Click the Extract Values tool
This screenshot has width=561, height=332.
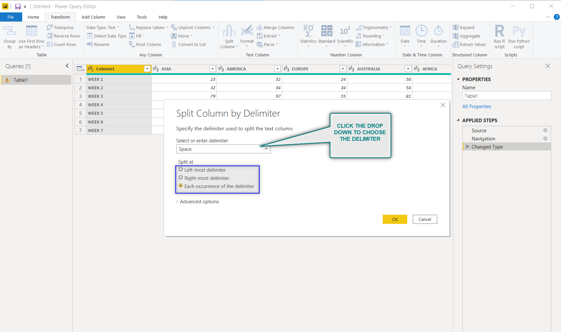pos(469,44)
